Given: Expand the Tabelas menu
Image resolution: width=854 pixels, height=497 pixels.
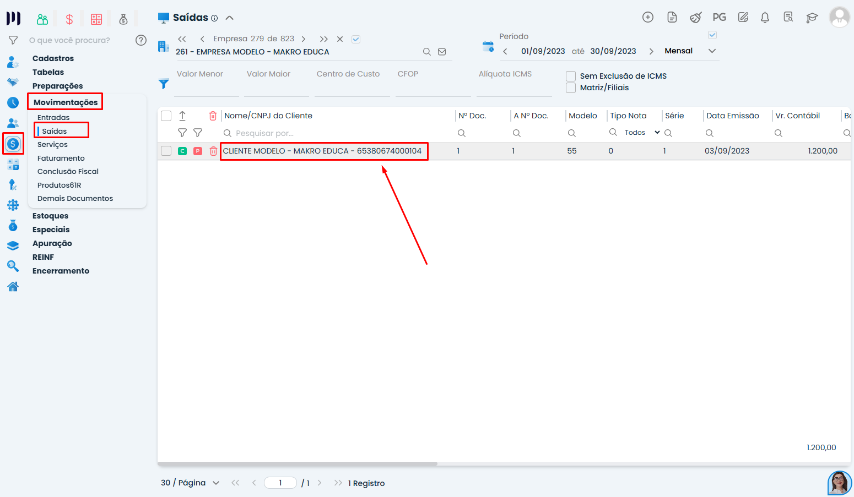Looking at the screenshot, I should pos(48,72).
